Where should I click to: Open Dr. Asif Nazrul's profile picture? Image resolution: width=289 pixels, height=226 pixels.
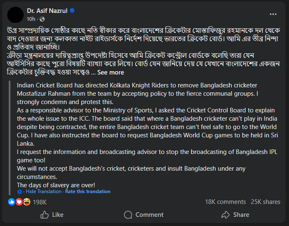click(15, 15)
